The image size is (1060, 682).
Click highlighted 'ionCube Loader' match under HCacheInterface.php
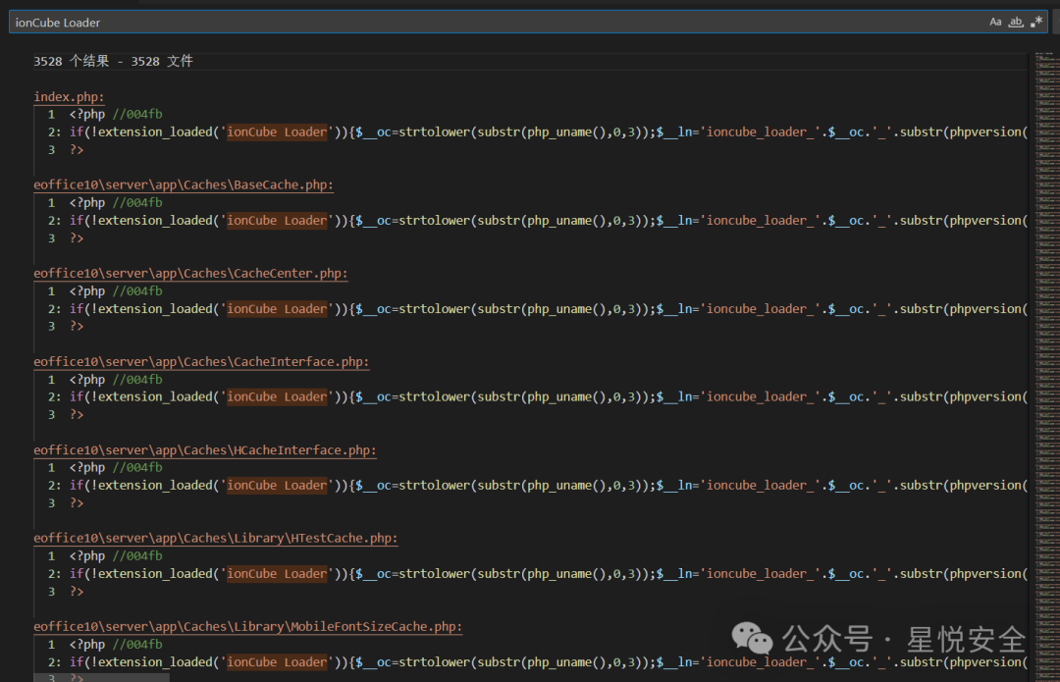[277, 486]
